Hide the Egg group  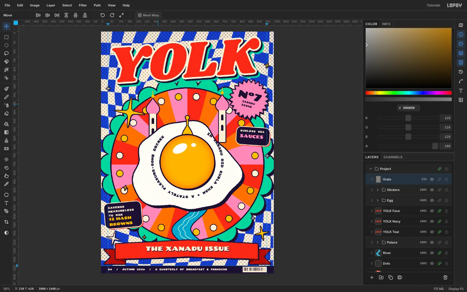(432, 200)
